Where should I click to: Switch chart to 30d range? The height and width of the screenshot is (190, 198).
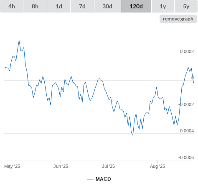click(x=107, y=6)
